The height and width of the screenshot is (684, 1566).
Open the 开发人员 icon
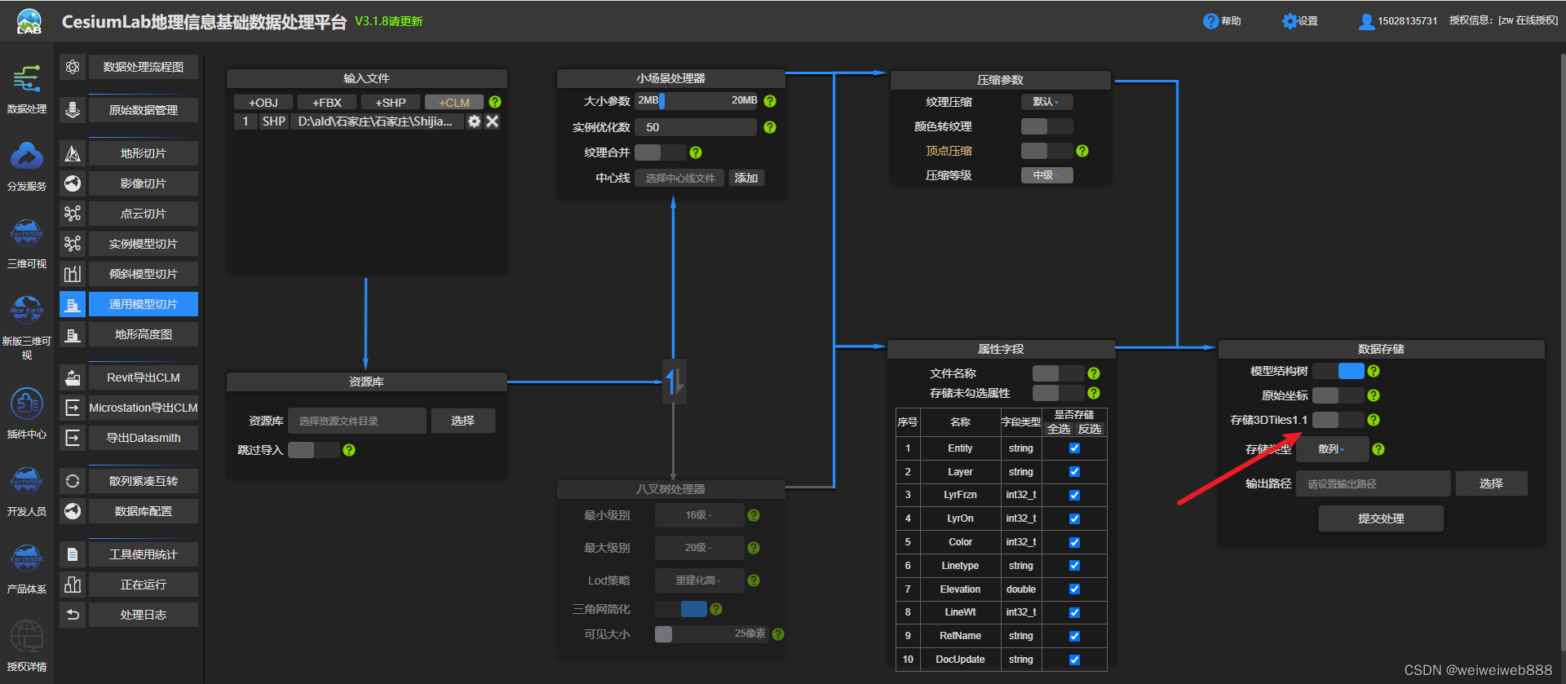(27, 481)
